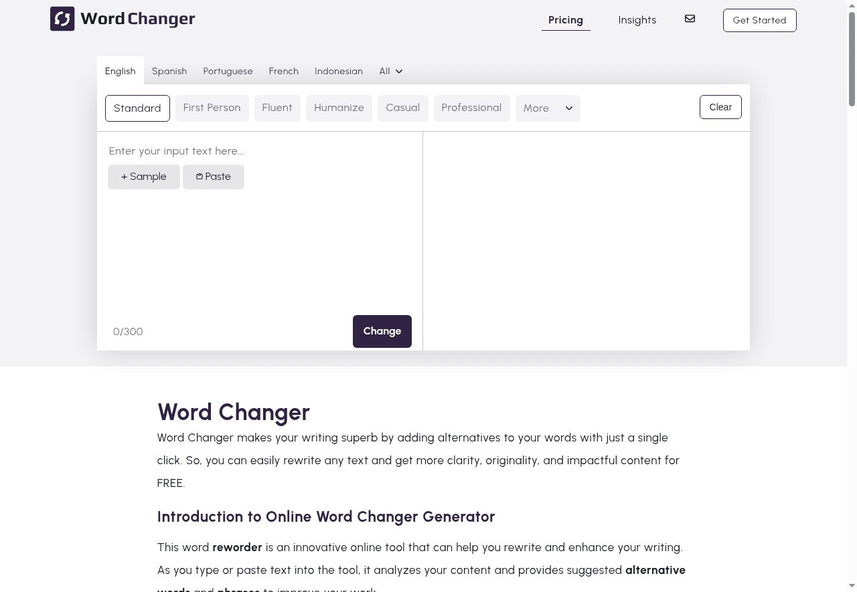Expand the chevron beside More

coord(568,108)
